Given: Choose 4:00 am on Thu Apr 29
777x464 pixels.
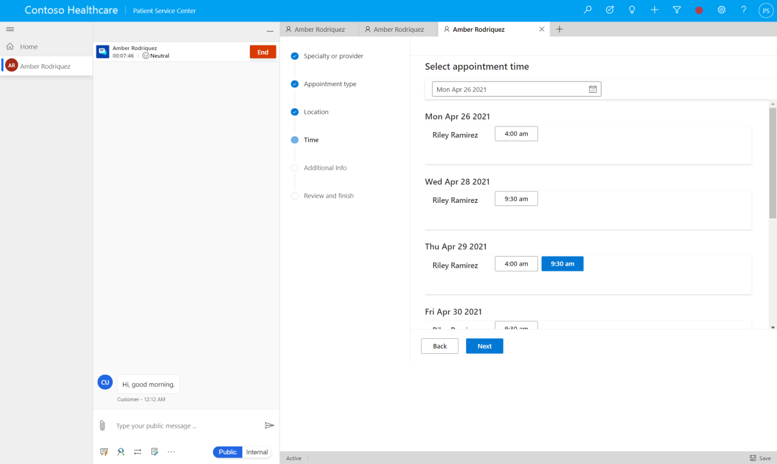Looking at the screenshot, I should pyautogui.click(x=516, y=264).
